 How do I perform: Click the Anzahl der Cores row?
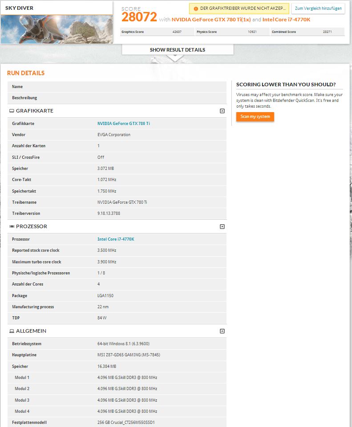coord(117,284)
